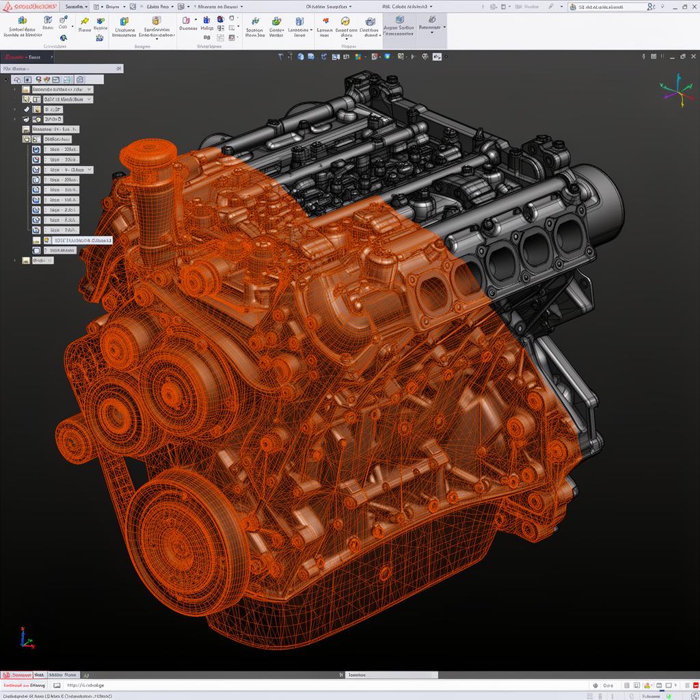Open the dropdown arrow under the rightmost ribbon button
The width and height of the screenshot is (700, 700).
coord(432,33)
